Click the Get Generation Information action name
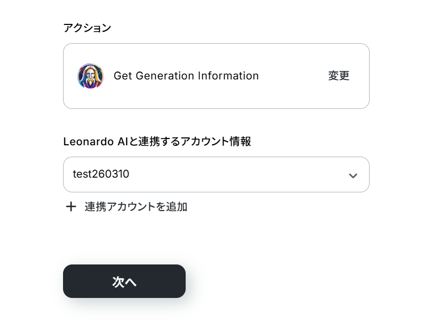 [186, 76]
